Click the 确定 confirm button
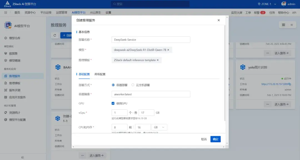Image resolution: width=300 pixels, height=160 pixels. coord(216,139)
